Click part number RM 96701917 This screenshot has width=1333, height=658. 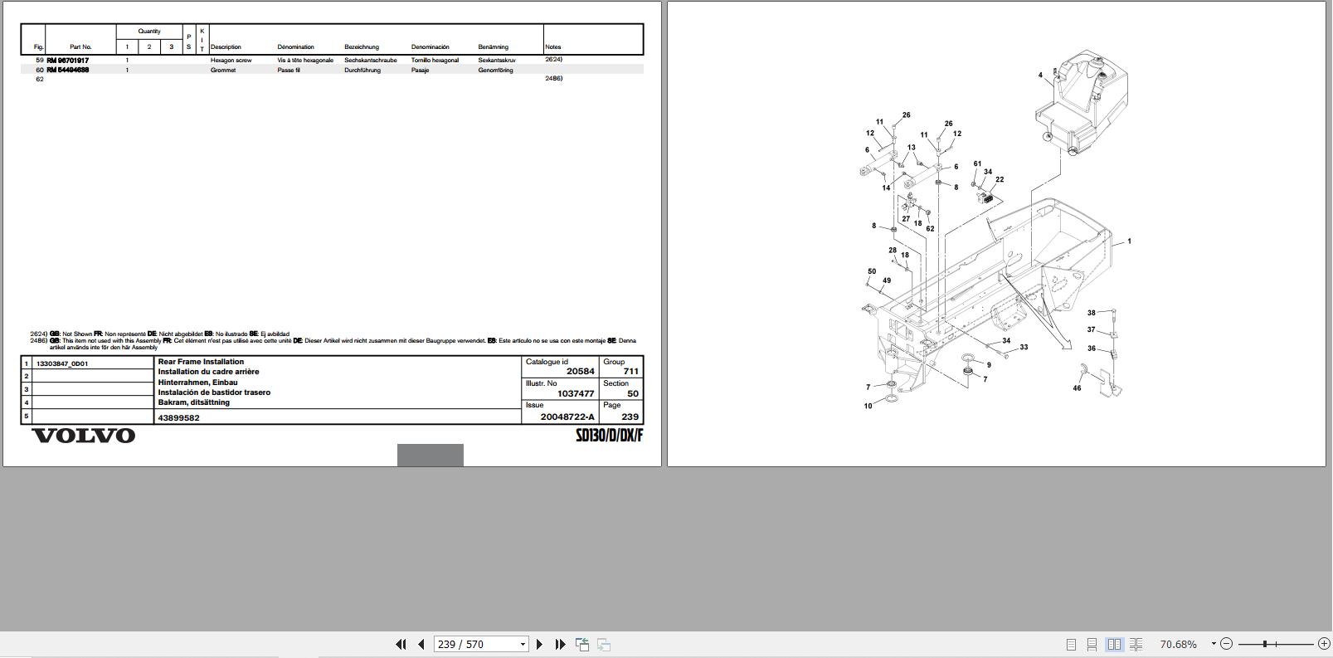click(68, 61)
